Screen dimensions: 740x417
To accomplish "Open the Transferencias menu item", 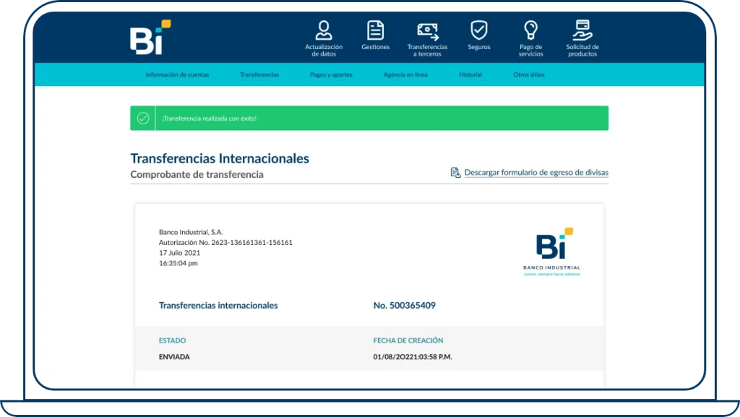I will [259, 74].
